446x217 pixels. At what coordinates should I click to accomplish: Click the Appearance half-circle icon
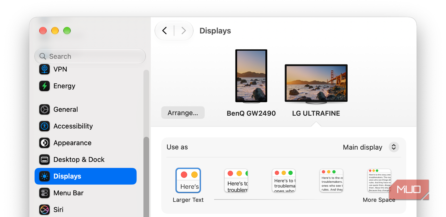point(45,143)
